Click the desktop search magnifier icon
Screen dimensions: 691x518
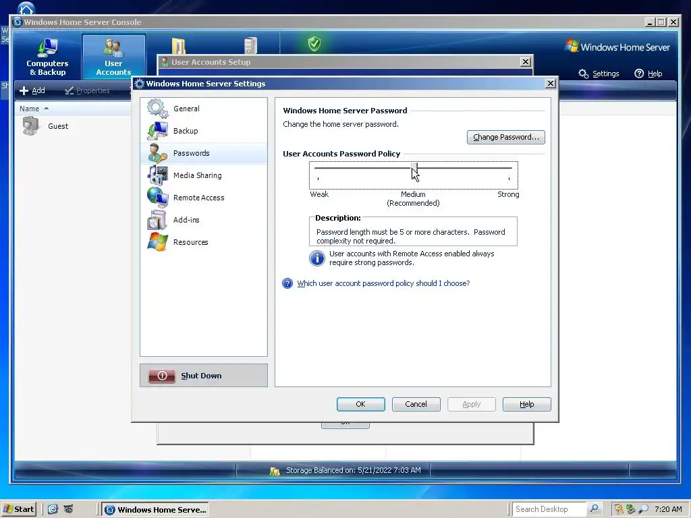[594, 509]
